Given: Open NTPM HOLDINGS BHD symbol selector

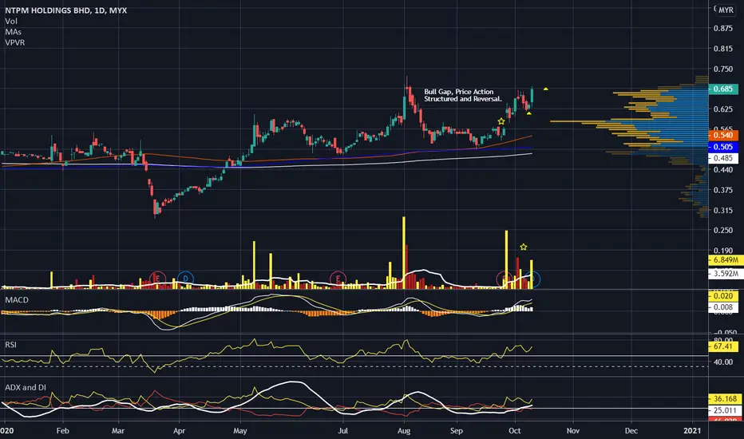Looking at the screenshot, I should point(47,10).
